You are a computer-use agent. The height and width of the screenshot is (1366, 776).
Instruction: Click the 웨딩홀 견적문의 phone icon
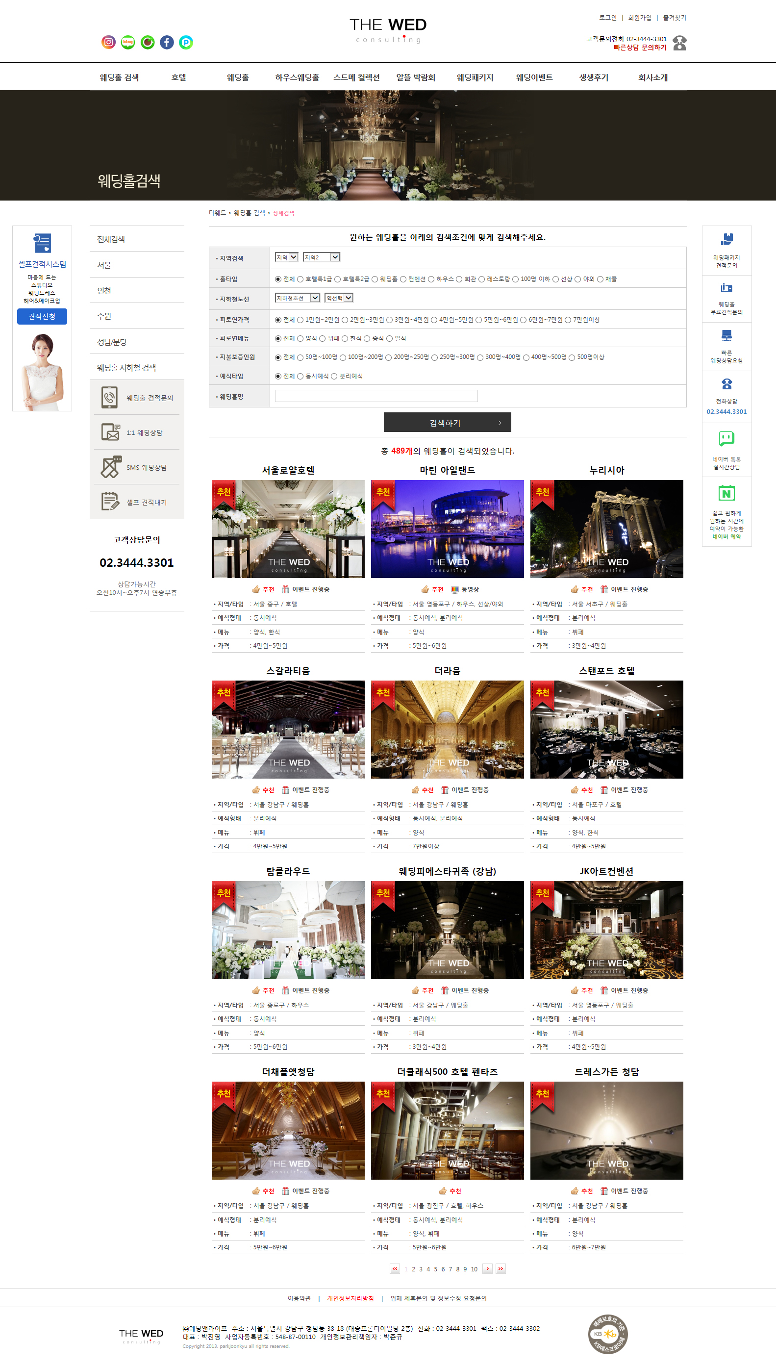click(109, 398)
